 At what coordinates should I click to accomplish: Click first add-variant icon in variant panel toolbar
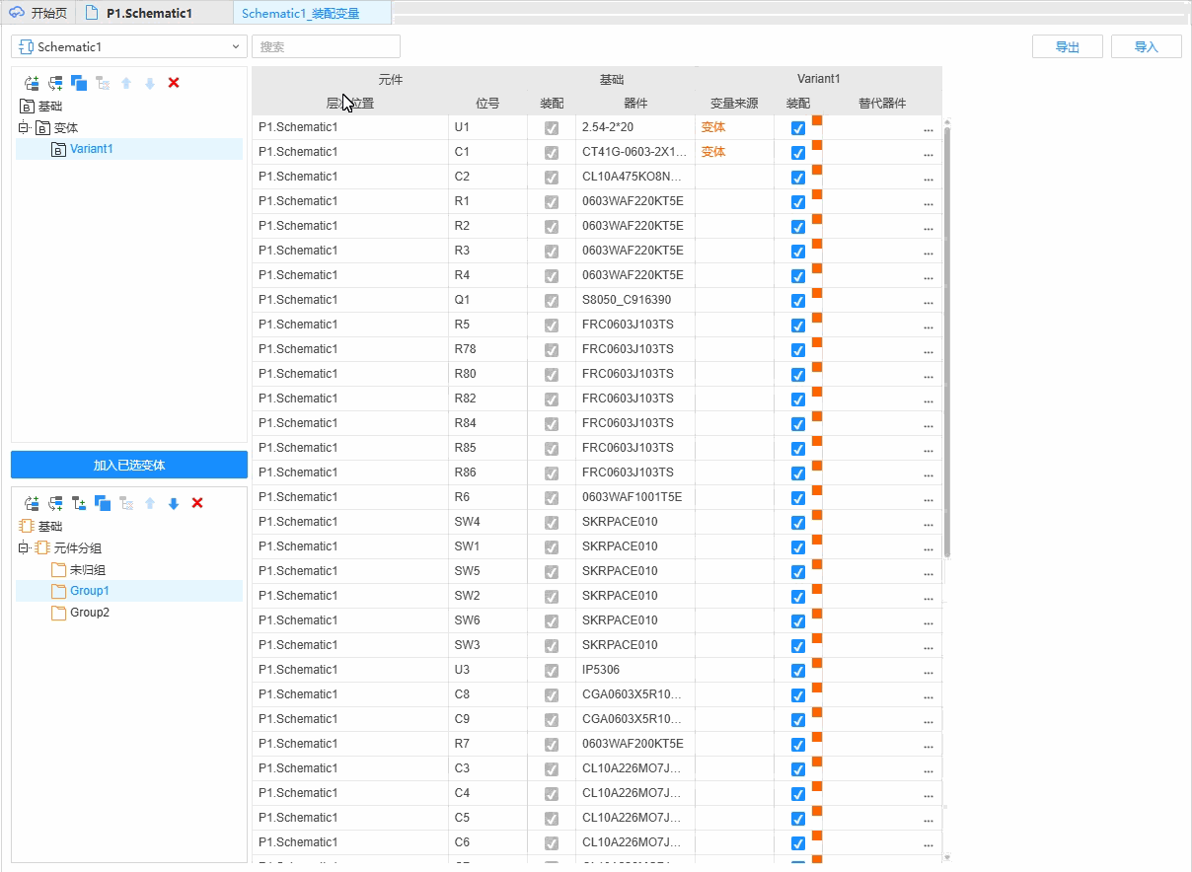(32, 83)
